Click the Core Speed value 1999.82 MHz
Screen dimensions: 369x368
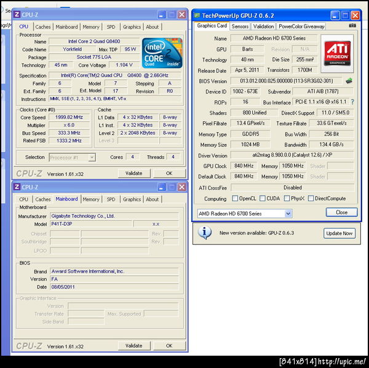coord(69,118)
